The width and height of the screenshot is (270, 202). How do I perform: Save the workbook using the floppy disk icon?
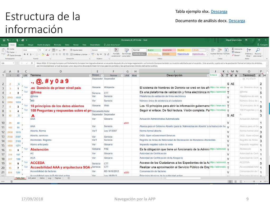[4, 40]
